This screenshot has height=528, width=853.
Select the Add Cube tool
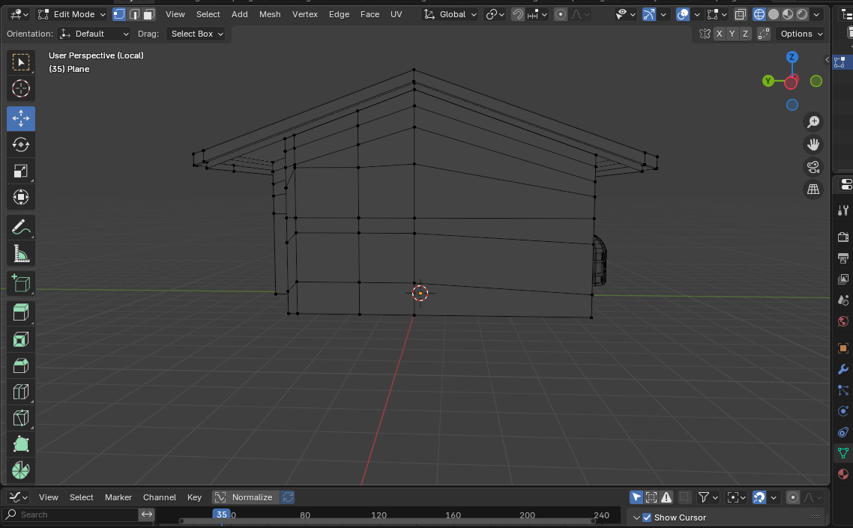tap(21, 283)
